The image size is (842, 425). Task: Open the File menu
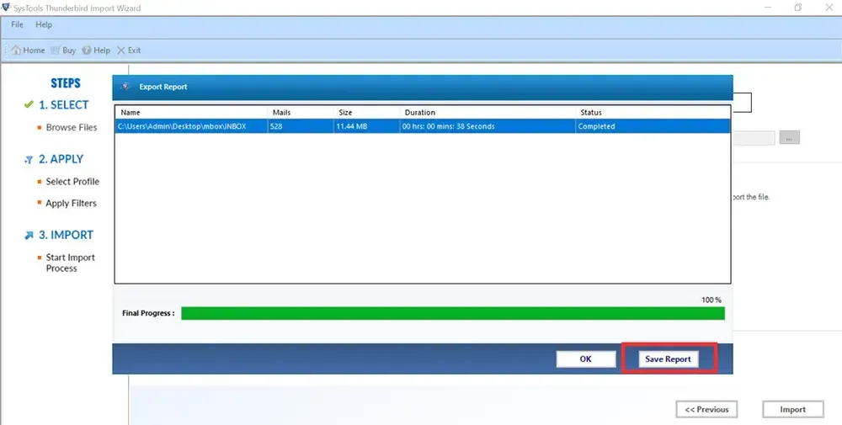(x=17, y=25)
